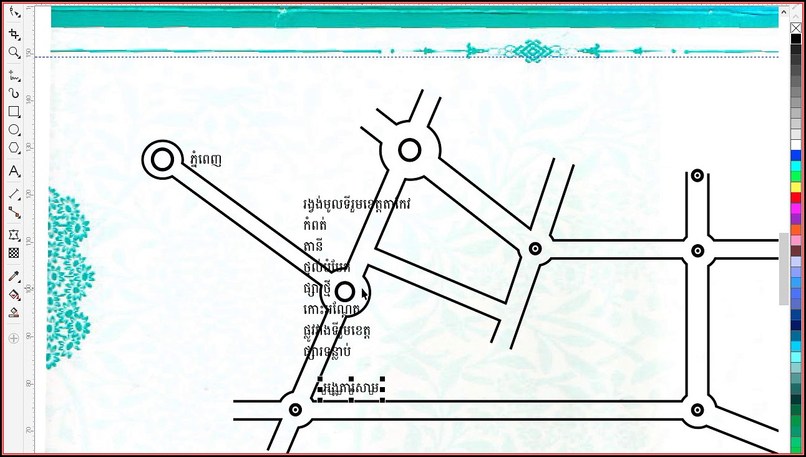Pick the red color swatch
Viewport: 806px width, 457px height.
tap(795, 198)
